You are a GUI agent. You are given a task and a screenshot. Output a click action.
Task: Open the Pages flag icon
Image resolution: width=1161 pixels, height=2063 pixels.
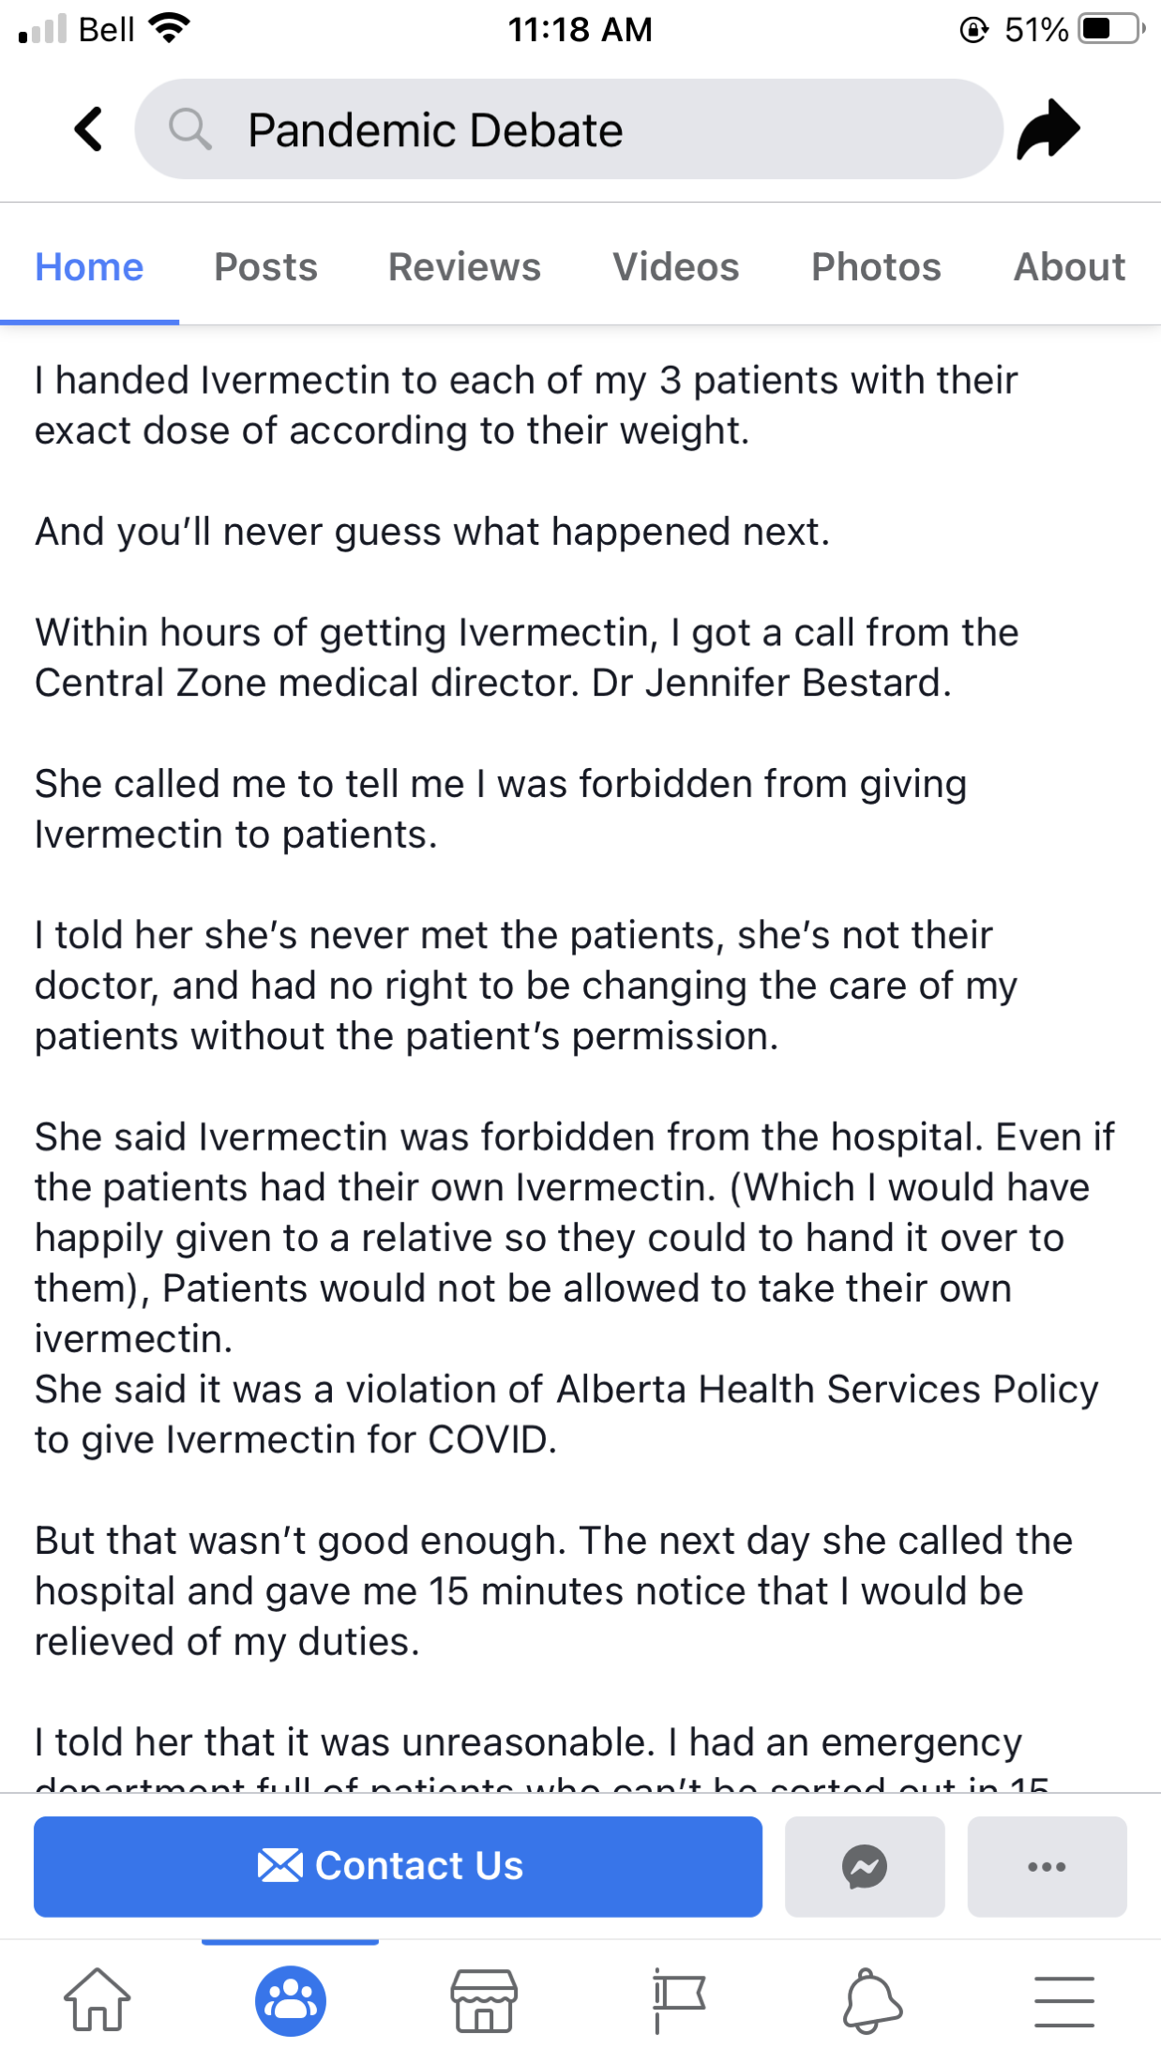(678, 2000)
